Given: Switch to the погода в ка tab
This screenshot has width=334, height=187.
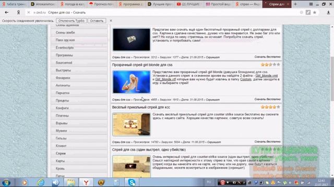Looking at the screenshot, I should (x=73, y=4).
